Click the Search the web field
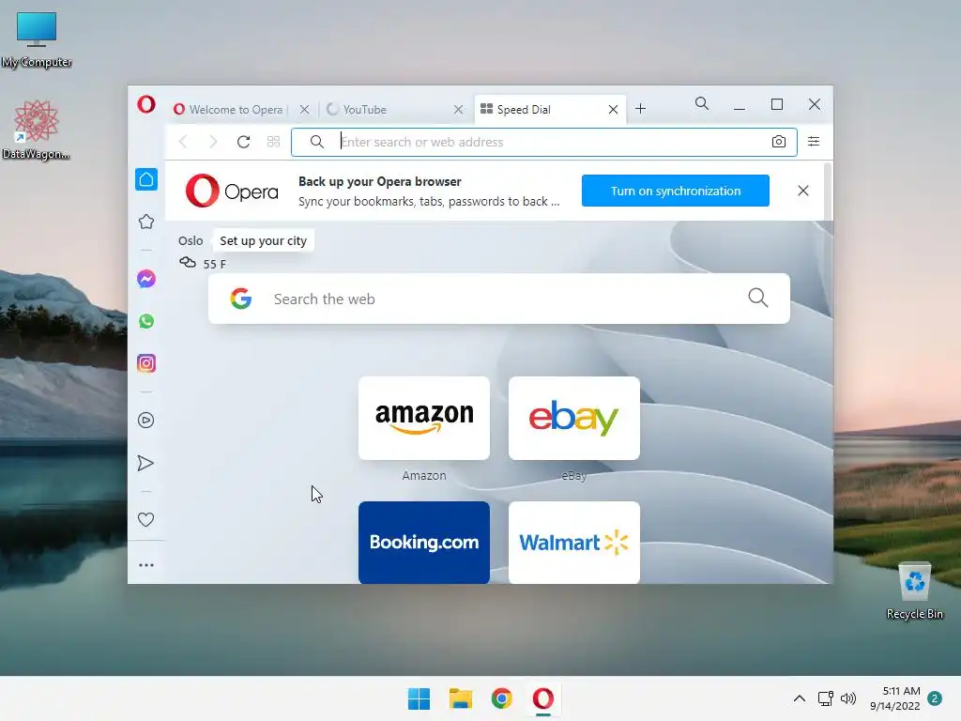Viewport: 961px width, 721px height. 499,299
